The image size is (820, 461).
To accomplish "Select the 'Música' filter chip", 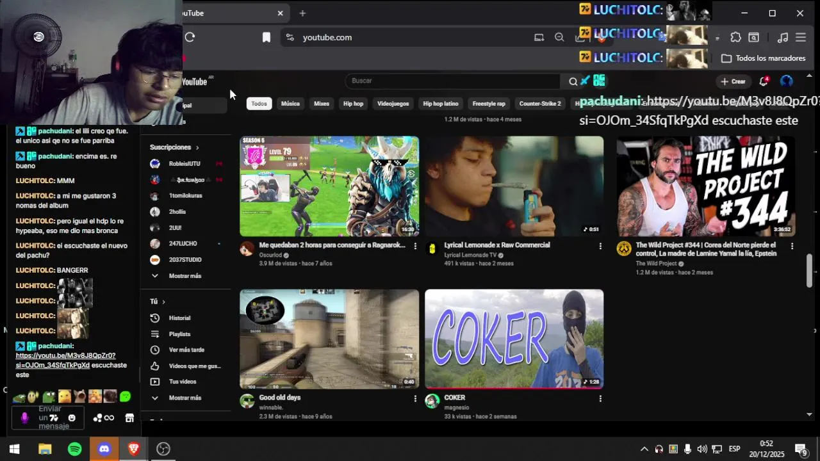I will point(290,104).
